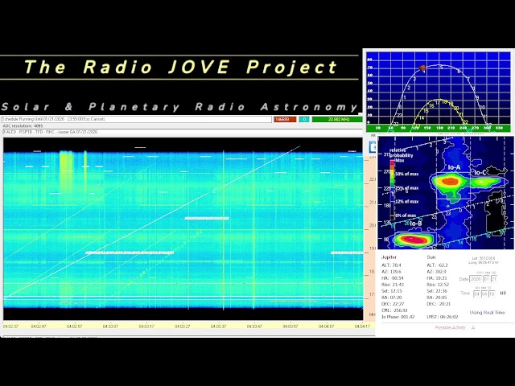Select the Time hours field showing 04

pyautogui.click(x=476, y=294)
